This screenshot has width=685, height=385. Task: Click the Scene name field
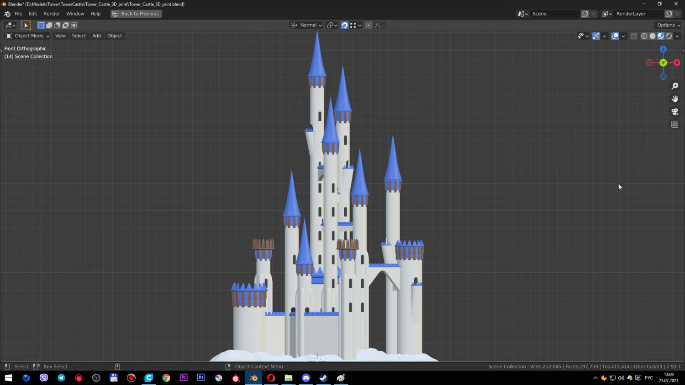[x=555, y=14]
